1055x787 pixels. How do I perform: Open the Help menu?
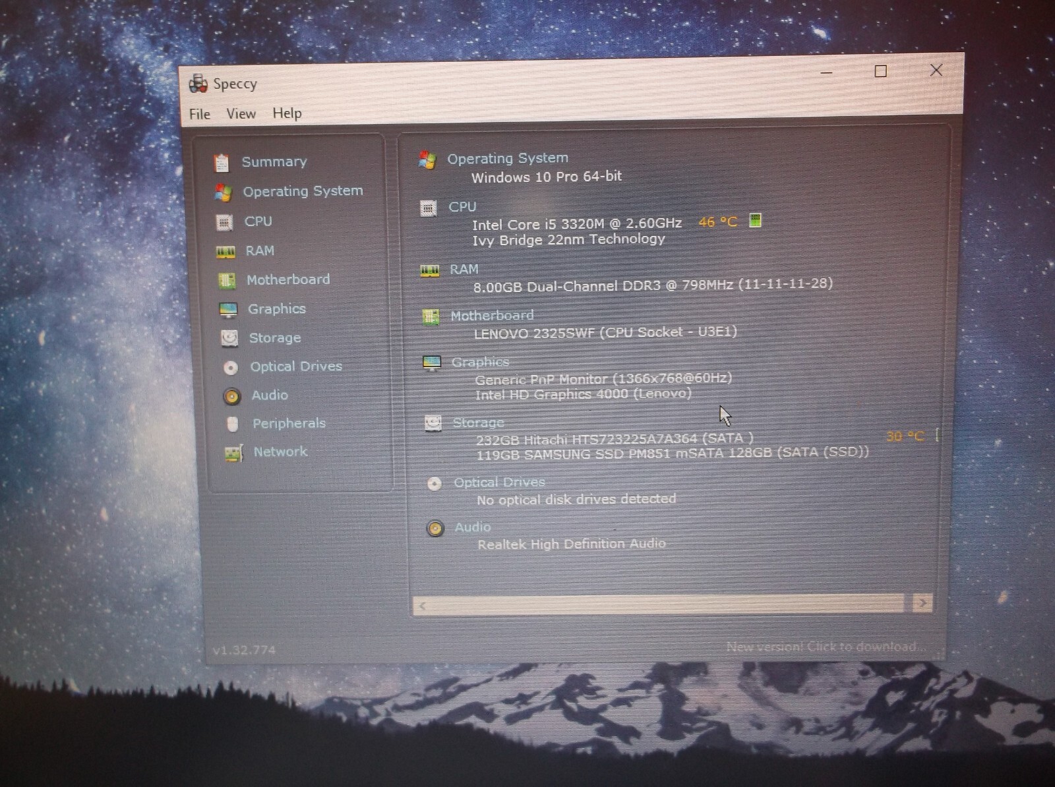(287, 113)
